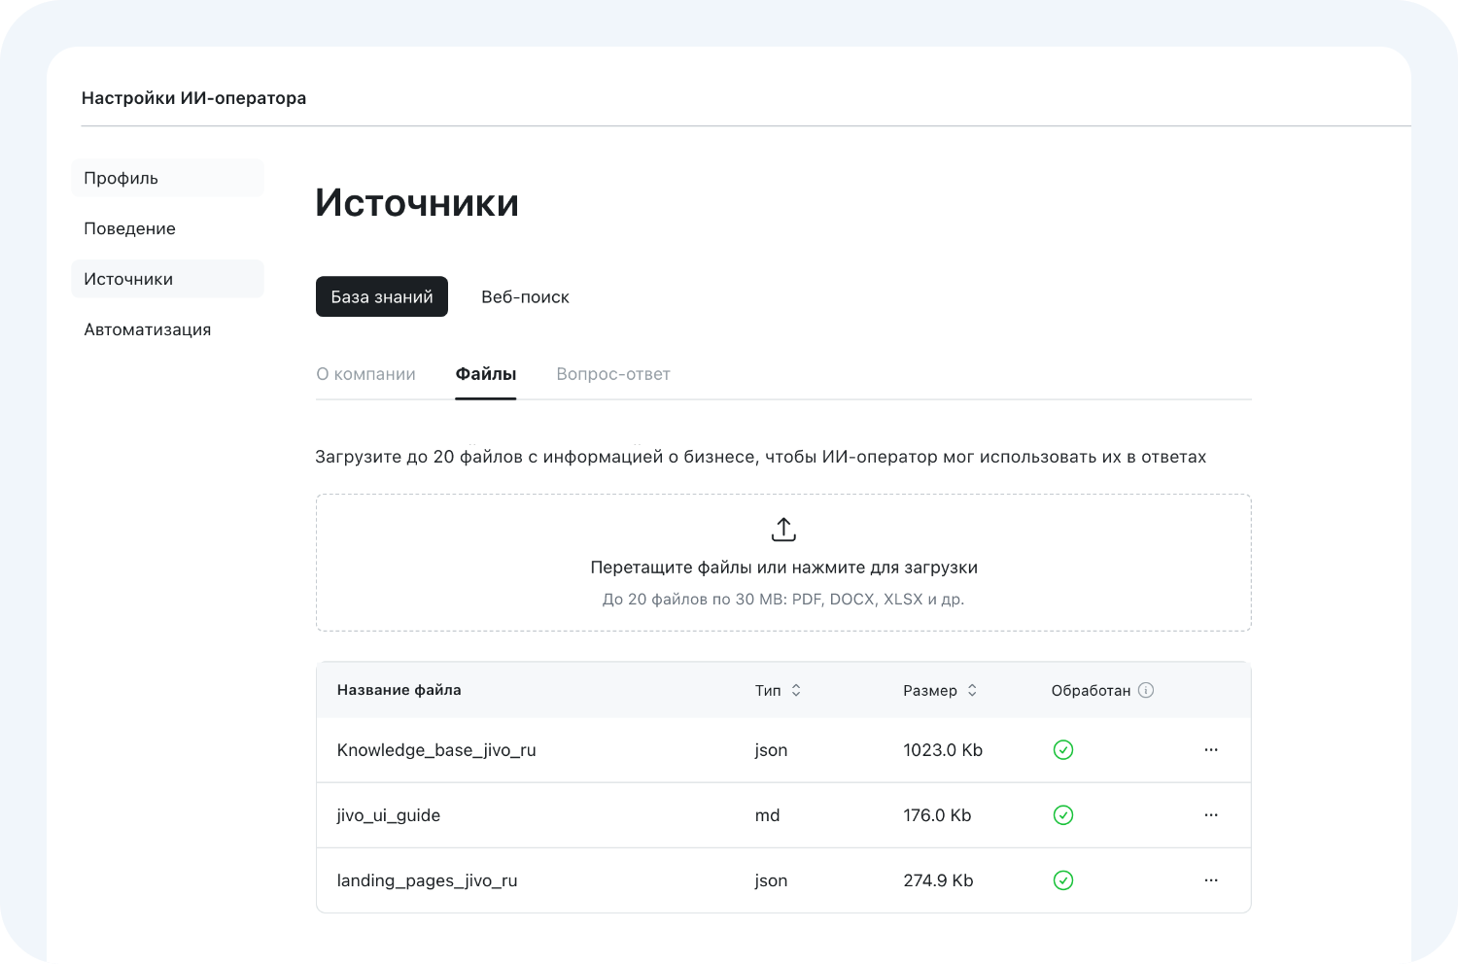Select the Файлы tab
This screenshot has width=1458, height=964.
[486, 374]
